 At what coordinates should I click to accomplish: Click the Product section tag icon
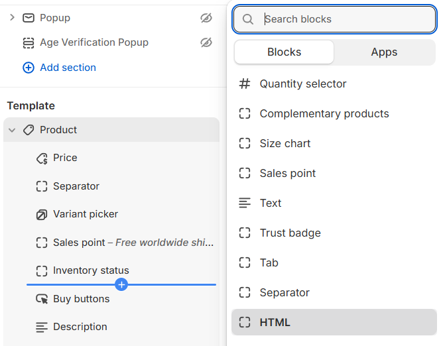29,130
